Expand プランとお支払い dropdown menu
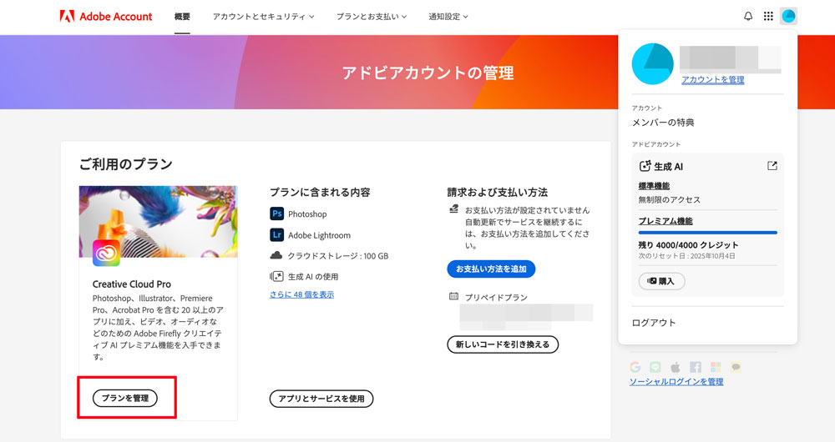The width and height of the screenshot is (835, 442). point(372,16)
